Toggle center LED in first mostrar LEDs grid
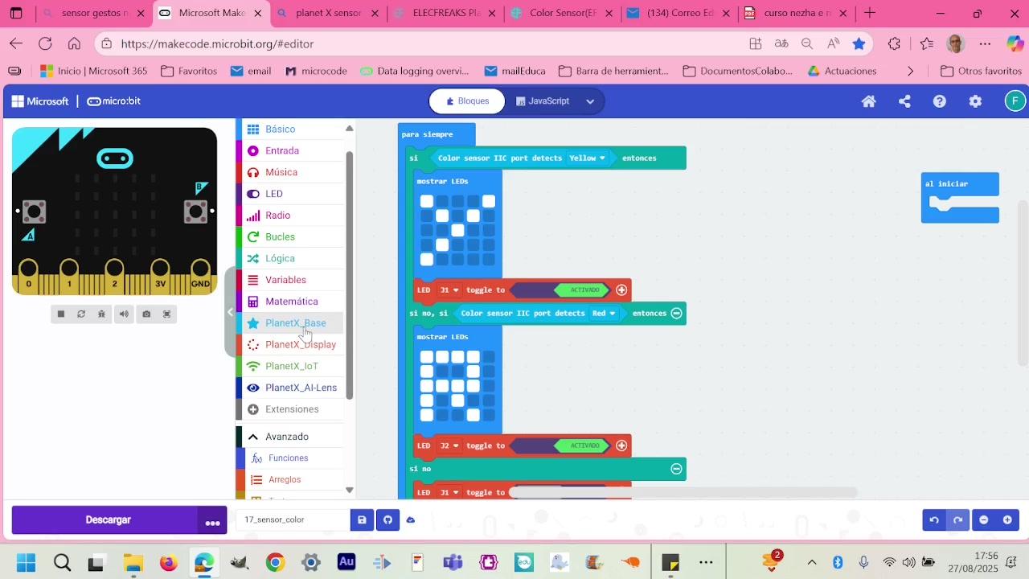The image size is (1029, 579). [457, 231]
